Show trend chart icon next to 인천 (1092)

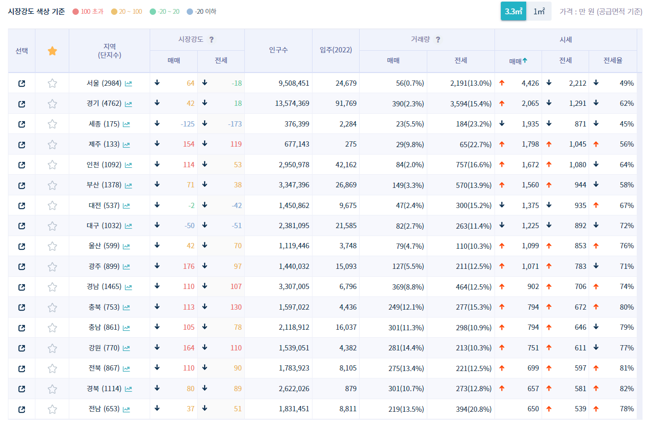point(129,165)
